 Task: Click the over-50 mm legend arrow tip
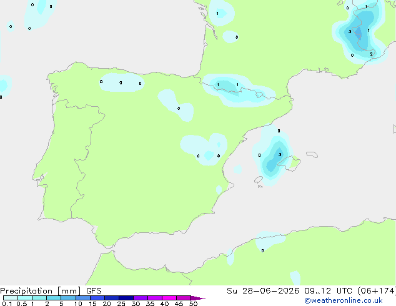pos(198,298)
